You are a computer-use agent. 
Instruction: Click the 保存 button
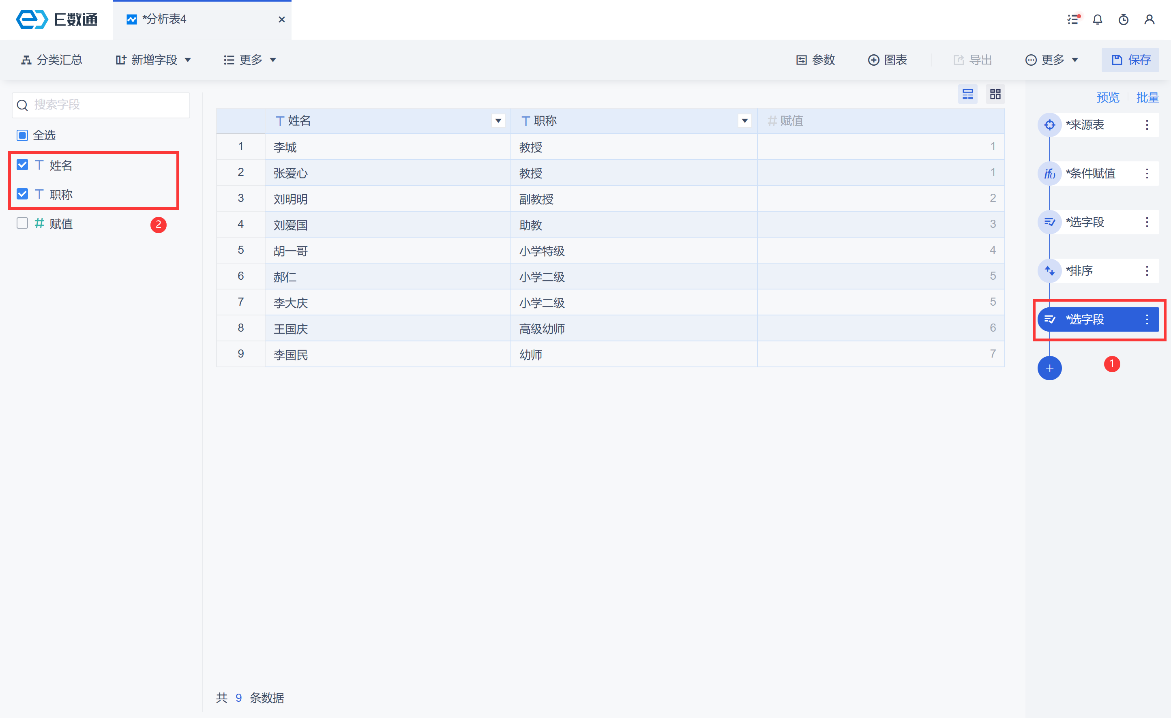click(x=1130, y=60)
